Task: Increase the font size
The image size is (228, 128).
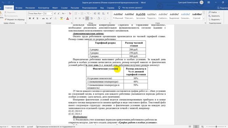Action: click(55, 14)
